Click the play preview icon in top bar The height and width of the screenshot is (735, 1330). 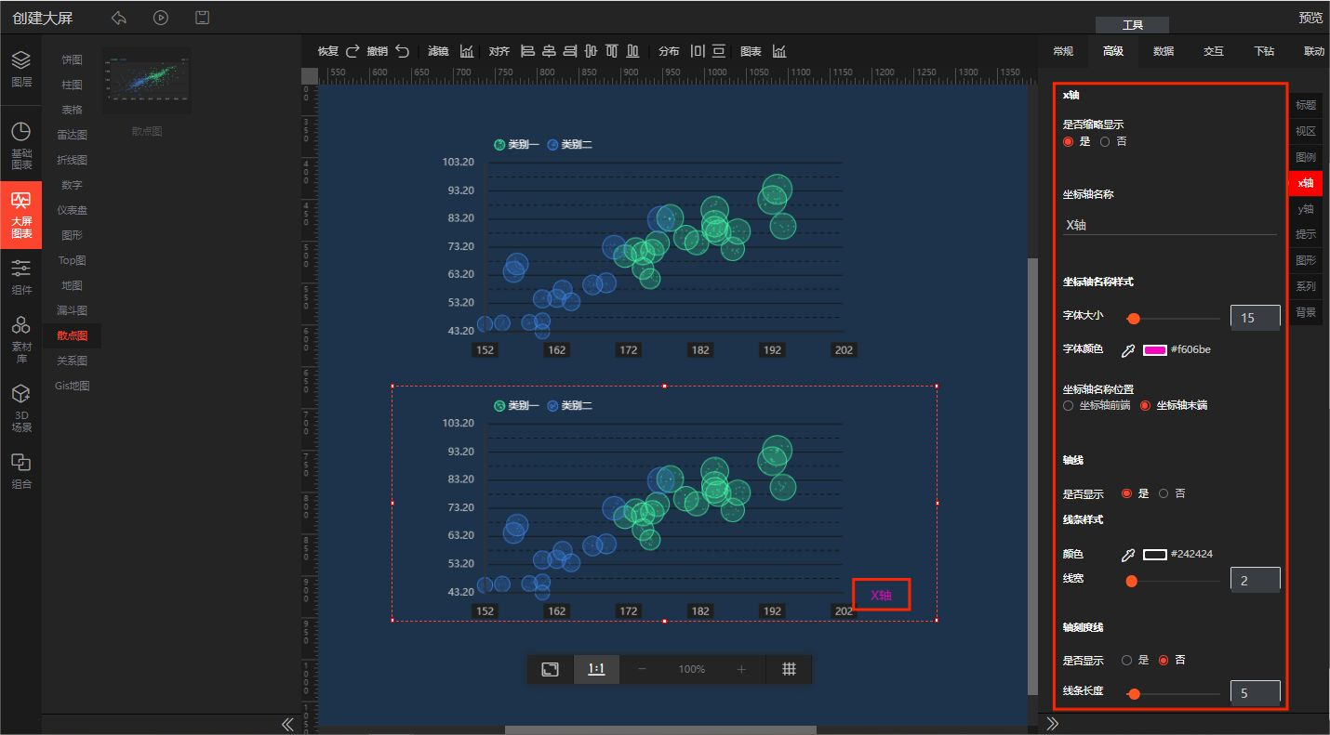coord(161,18)
